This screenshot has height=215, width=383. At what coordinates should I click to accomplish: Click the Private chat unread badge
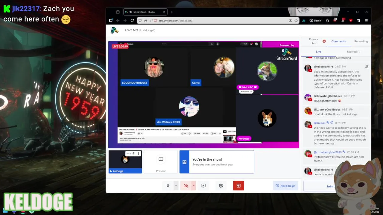[324, 41]
